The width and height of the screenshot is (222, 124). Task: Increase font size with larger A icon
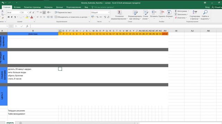click(30, 12)
